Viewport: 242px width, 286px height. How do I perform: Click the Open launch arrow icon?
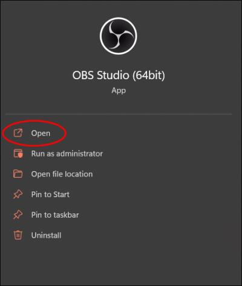click(18, 133)
